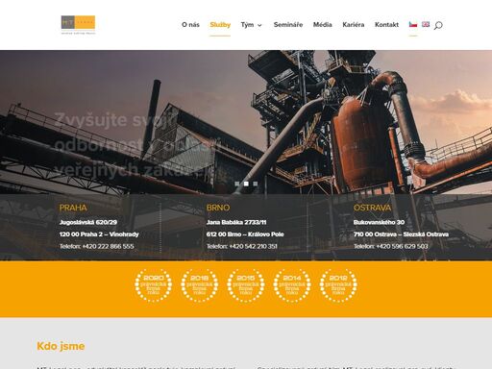Open the 2020 law firm award badge
The image size is (492, 369).
[x=154, y=285]
